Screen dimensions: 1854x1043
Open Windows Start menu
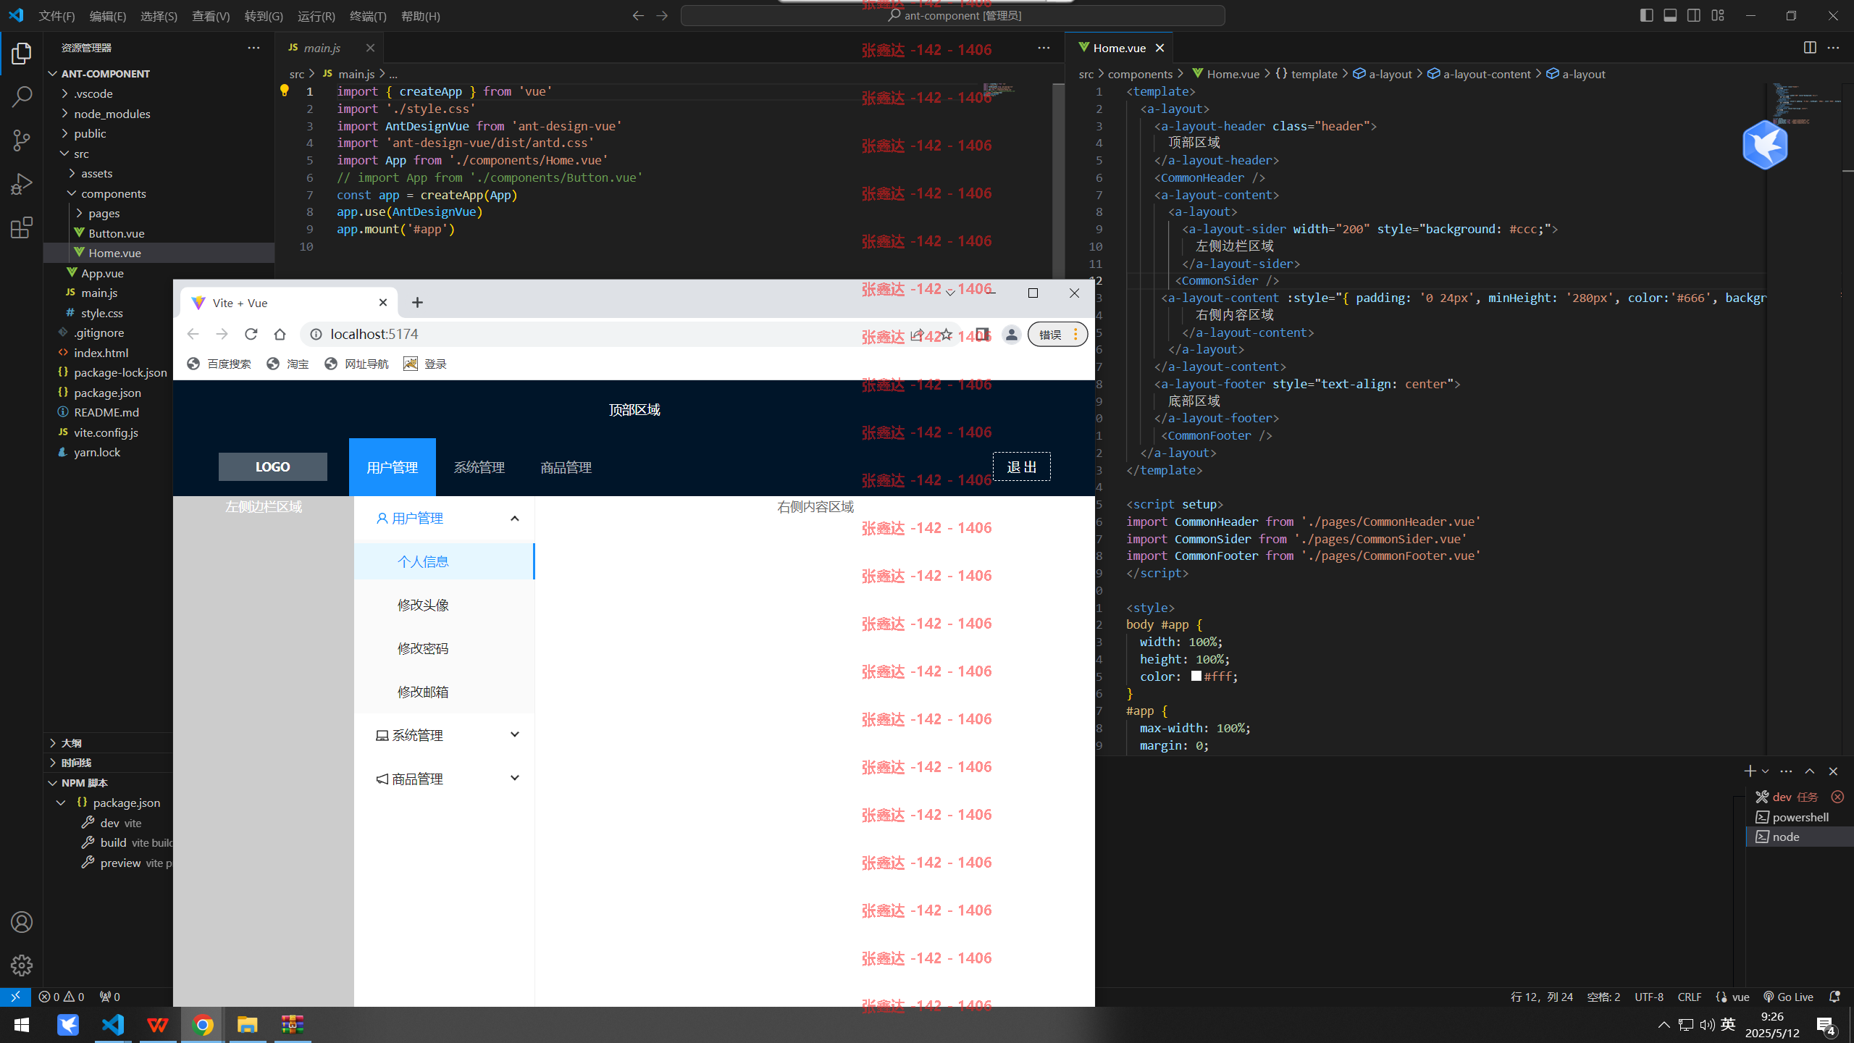tap(22, 1025)
